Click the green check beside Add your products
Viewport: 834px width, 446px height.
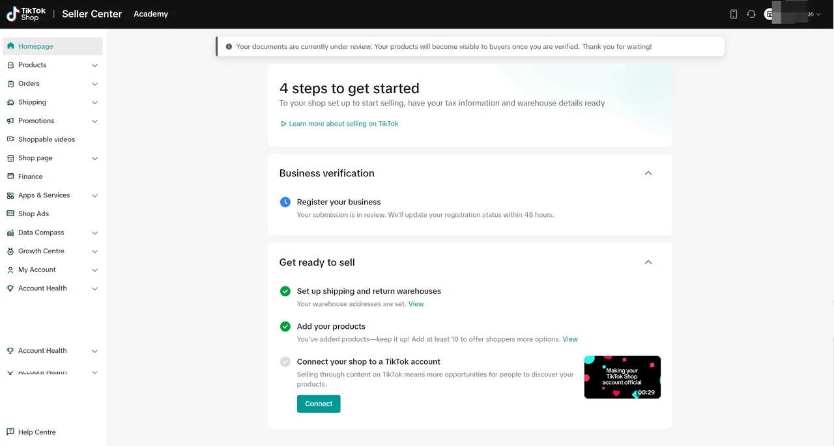pyautogui.click(x=285, y=327)
